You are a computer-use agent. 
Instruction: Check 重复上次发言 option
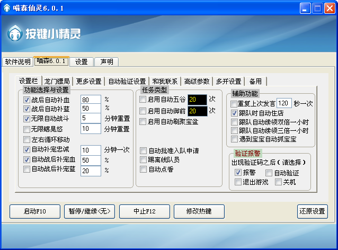(x=234, y=104)
